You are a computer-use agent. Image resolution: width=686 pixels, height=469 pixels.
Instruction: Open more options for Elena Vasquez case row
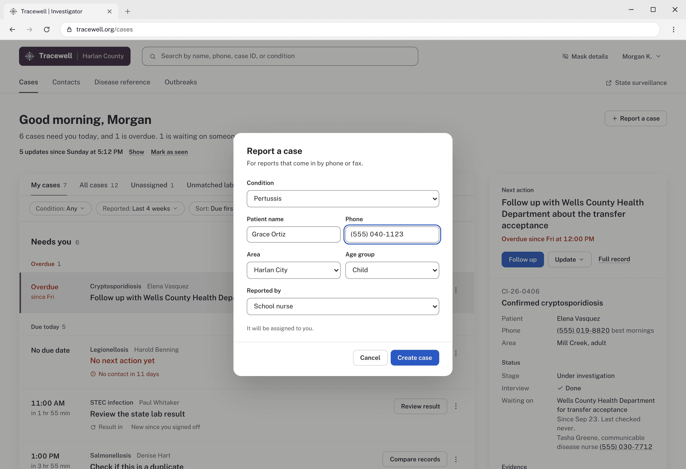pos(456,290)
